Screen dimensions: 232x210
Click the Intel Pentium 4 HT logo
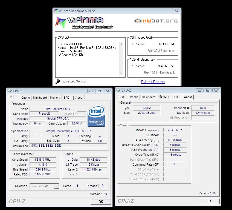97,116
